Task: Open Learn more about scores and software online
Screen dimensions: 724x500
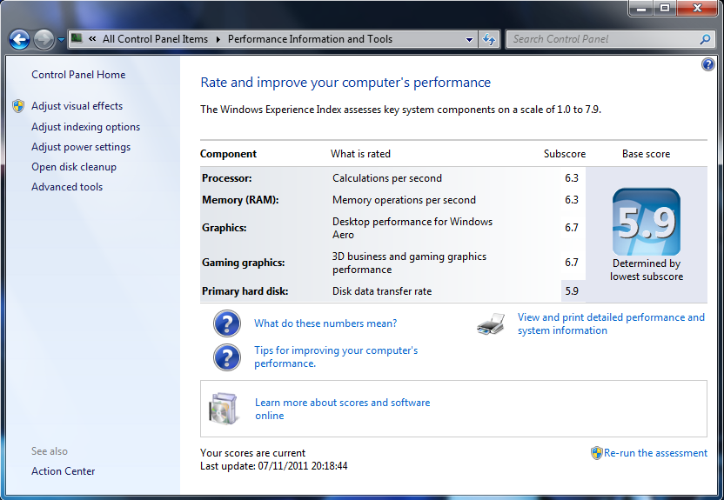Action: (342, 409)
